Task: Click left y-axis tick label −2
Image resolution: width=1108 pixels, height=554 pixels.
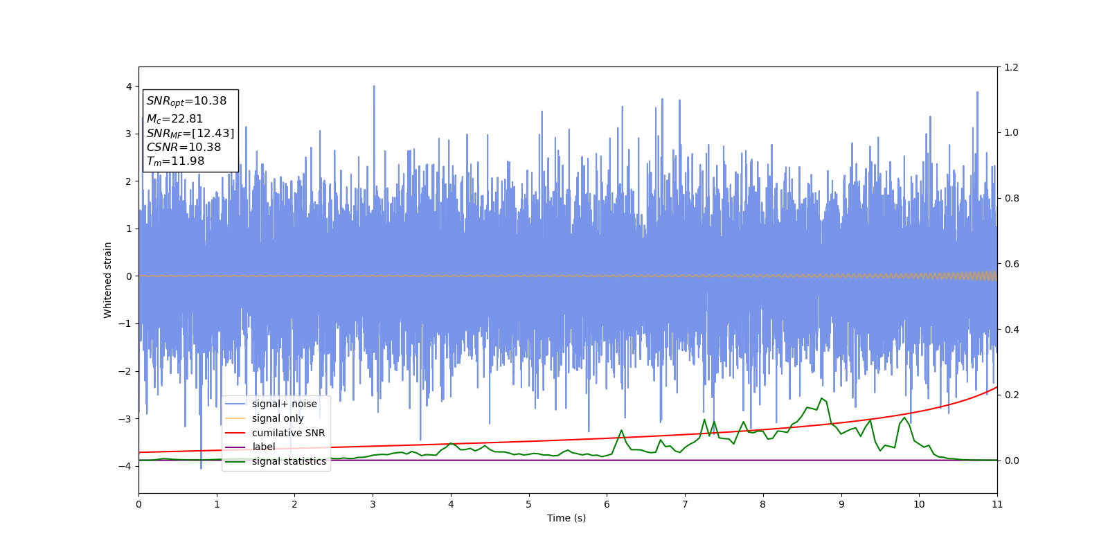Action: [x=125, y=371]
